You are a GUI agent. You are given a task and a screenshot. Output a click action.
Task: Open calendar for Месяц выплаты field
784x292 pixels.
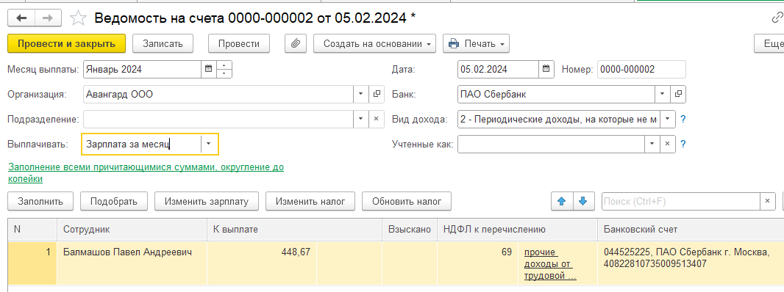pos(208,70)
